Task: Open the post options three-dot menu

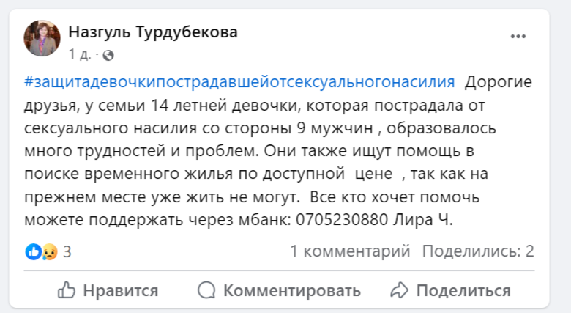Action: [x=518, y=36]
